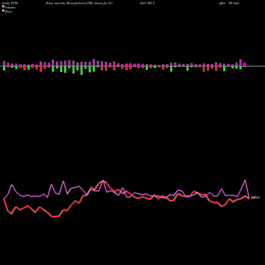The height and width of the screenshot is (265, 265).
Task: Click the last price value label at line end
Action: click(x=255, y=198)
